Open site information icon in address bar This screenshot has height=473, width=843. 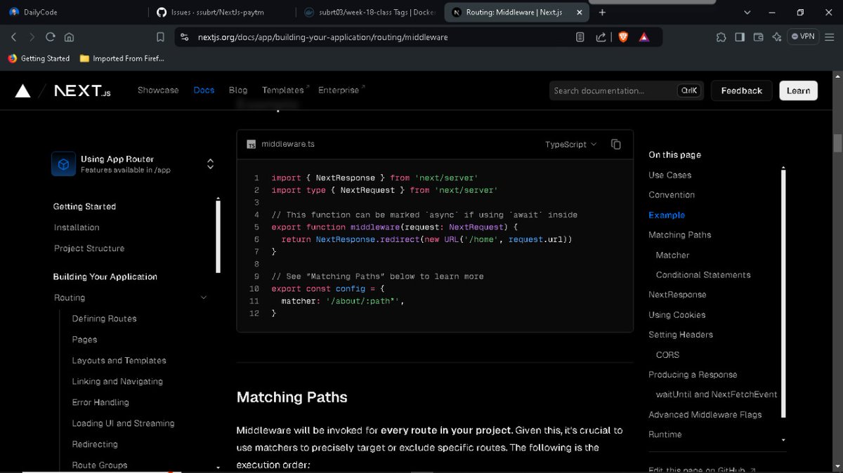coord(184,37)
